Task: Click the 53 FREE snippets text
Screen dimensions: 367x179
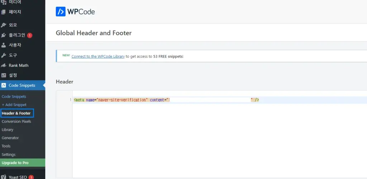Action: 168,56
